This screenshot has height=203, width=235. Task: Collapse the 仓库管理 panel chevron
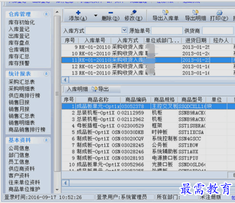46,14
